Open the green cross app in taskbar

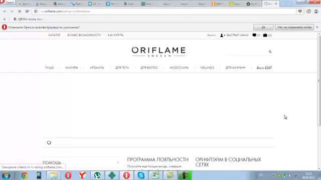tap(112, 175)
